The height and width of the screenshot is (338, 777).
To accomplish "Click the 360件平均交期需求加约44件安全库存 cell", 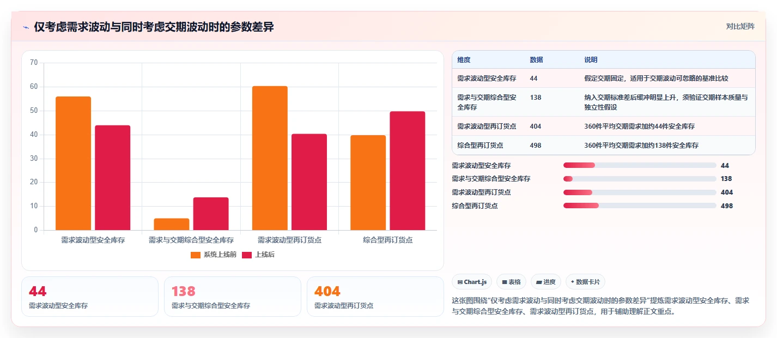I will point(640,126).
